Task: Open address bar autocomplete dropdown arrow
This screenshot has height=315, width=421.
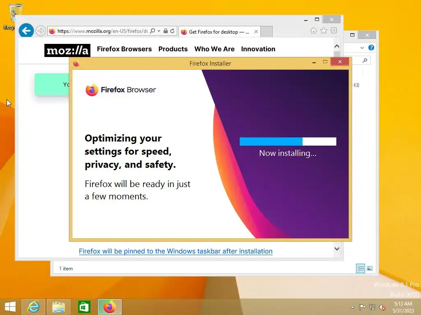Action: 159,31
